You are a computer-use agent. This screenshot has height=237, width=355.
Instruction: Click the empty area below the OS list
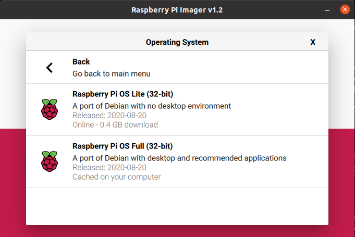177,206
